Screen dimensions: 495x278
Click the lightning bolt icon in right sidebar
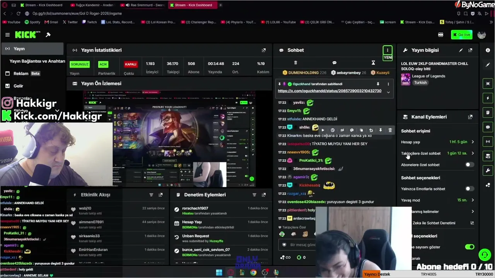coord(488,98)
